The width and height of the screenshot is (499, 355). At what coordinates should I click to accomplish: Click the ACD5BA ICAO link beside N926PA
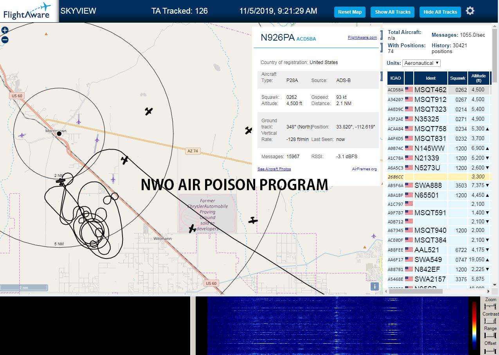[306, 39]
